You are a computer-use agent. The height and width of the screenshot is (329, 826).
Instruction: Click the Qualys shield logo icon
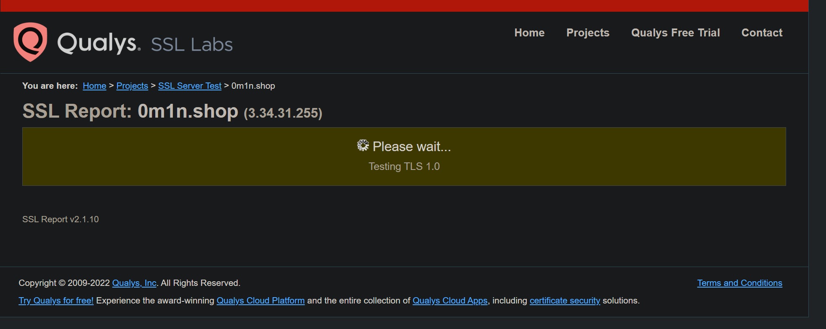[x=30, y=42]
